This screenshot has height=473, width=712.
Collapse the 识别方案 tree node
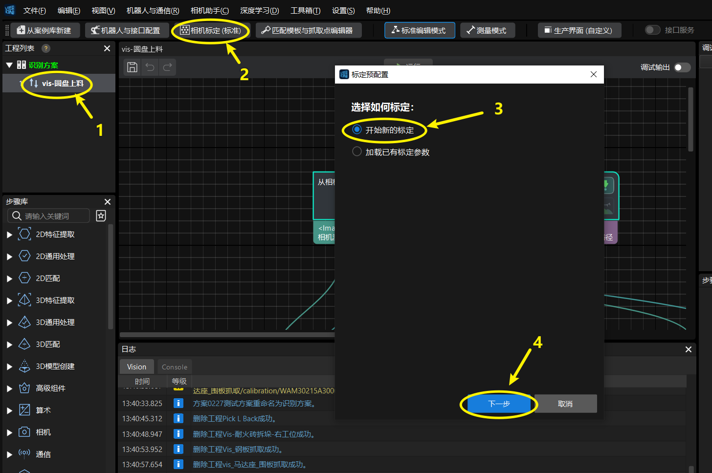(x=9, y=65)
